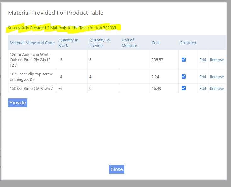The height and width of the screenshot is (187, 231).
Task: Close the Material Provided dialog
Action: click(117, 169)
